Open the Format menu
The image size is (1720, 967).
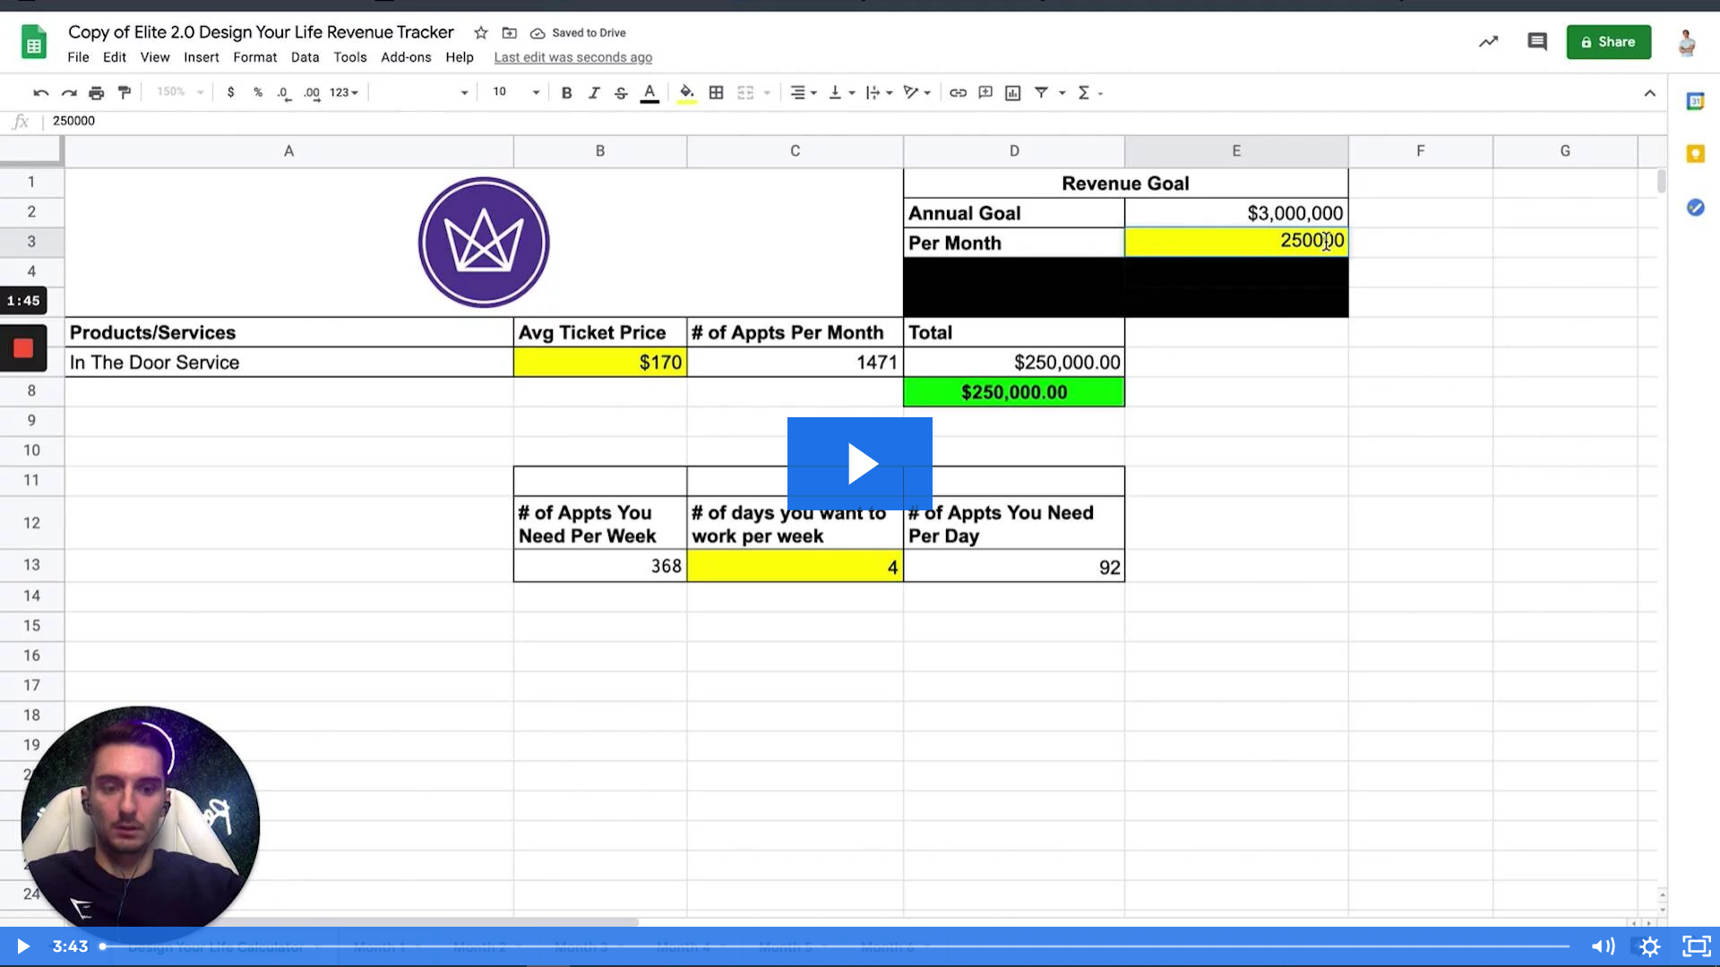point(254,57)
